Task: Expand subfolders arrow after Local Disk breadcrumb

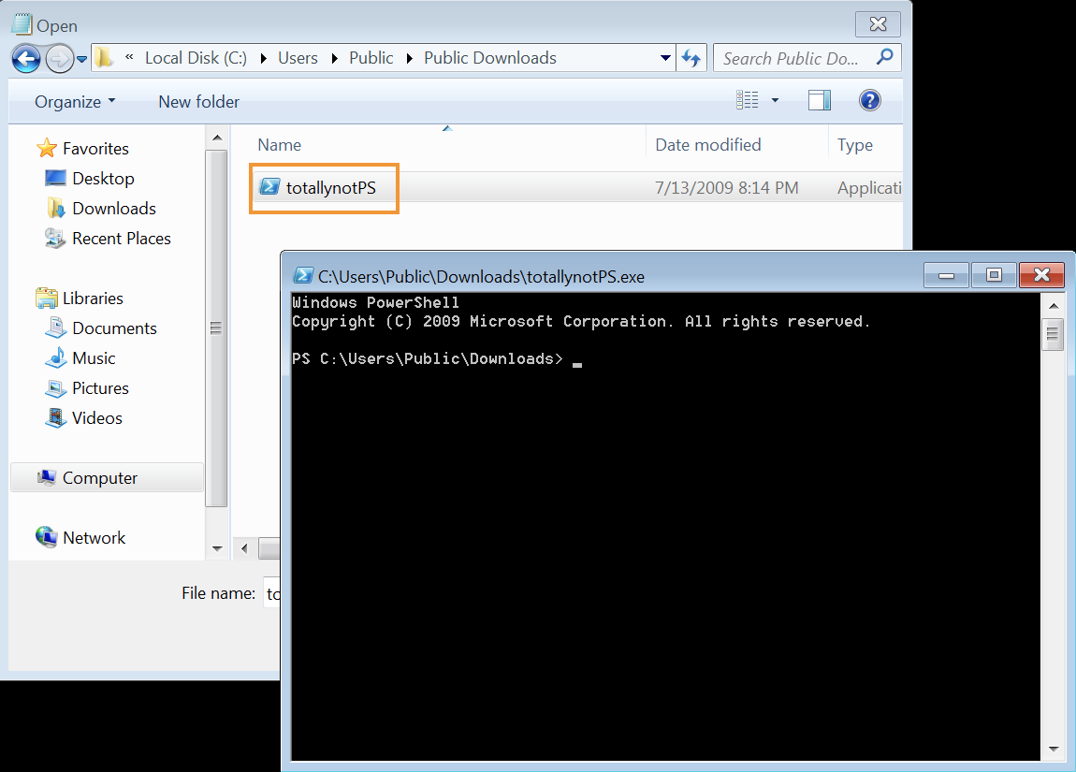Action: click(x=264, y=58)
